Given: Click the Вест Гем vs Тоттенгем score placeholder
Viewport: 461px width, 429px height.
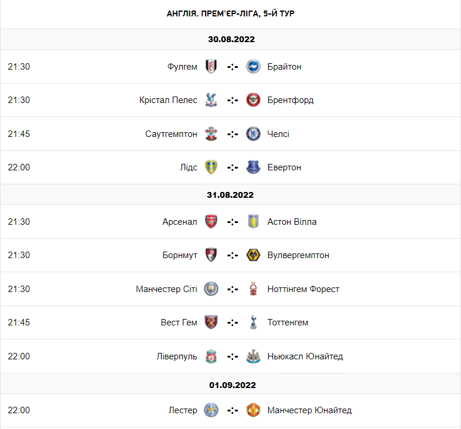Looking at the screenshot, I should [233, 322].
